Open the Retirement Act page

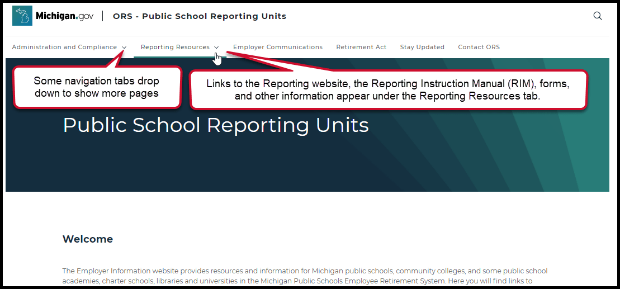[x=361, y=48]
